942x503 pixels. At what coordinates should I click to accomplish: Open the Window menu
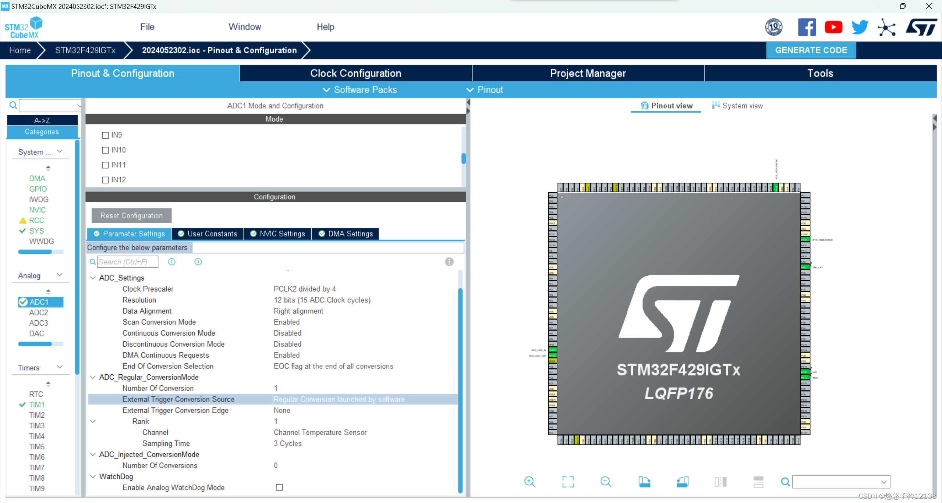245,26
